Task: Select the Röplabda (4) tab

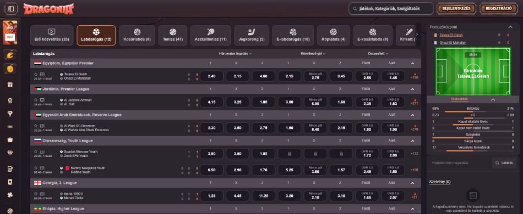Action: point(333,36)
